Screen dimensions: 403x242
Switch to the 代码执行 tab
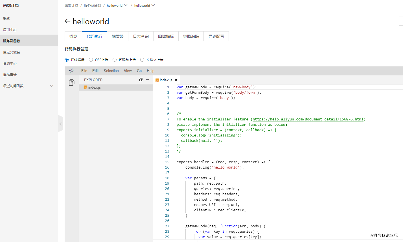(x=95, y=36)
